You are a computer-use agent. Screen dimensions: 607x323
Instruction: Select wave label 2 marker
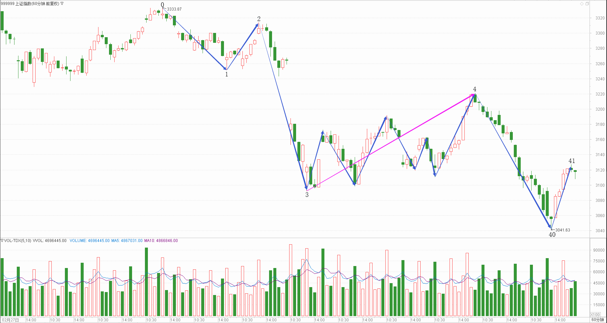pos(259,19)
